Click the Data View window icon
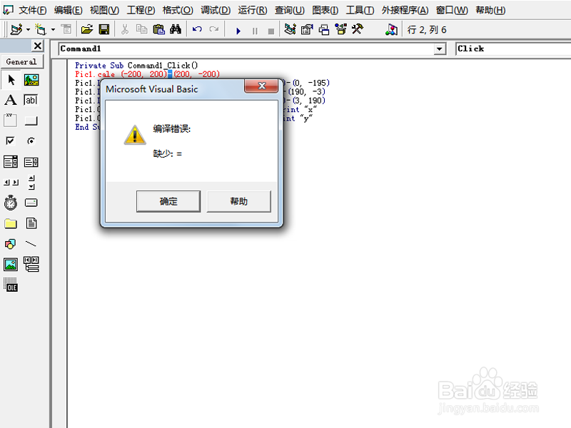Viewport: 571px width, 428px height. click(x=391, y=29)
